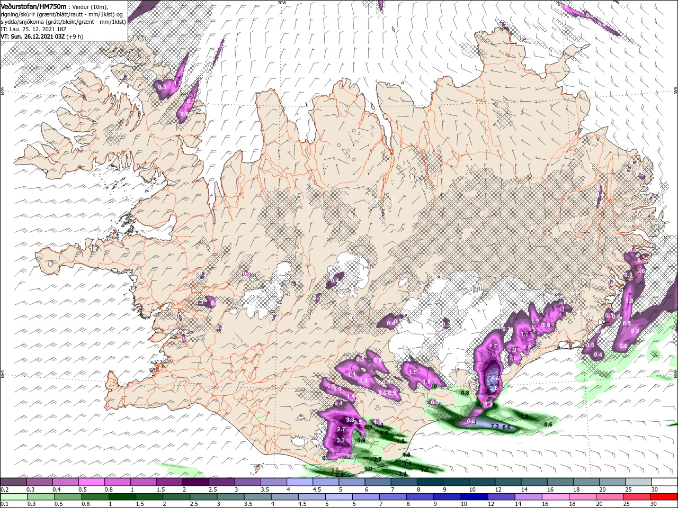Select rain legend swatch between 3.5 and 4
Image resolution: width=678 pixels, height=508 pixels.
(257, 497)
